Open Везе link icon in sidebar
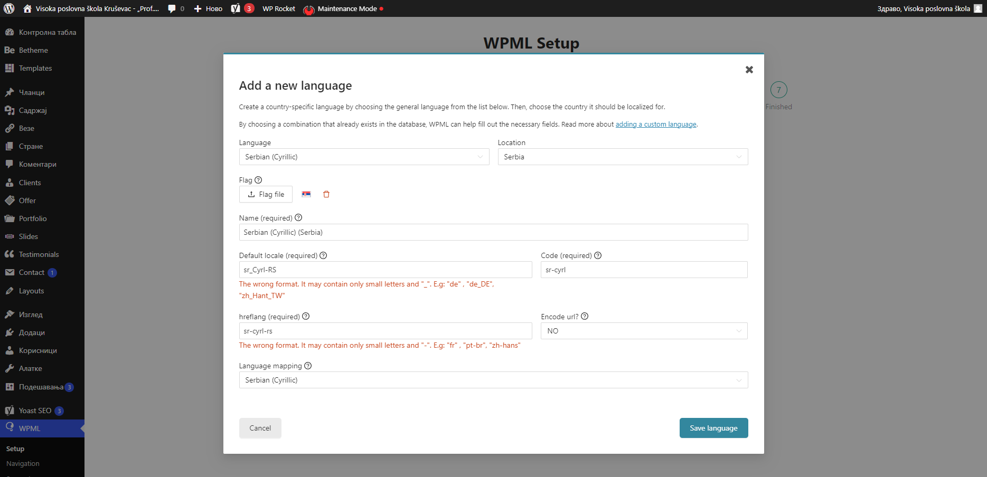Viewport: 987px width, 477px height. click(9, 128)
